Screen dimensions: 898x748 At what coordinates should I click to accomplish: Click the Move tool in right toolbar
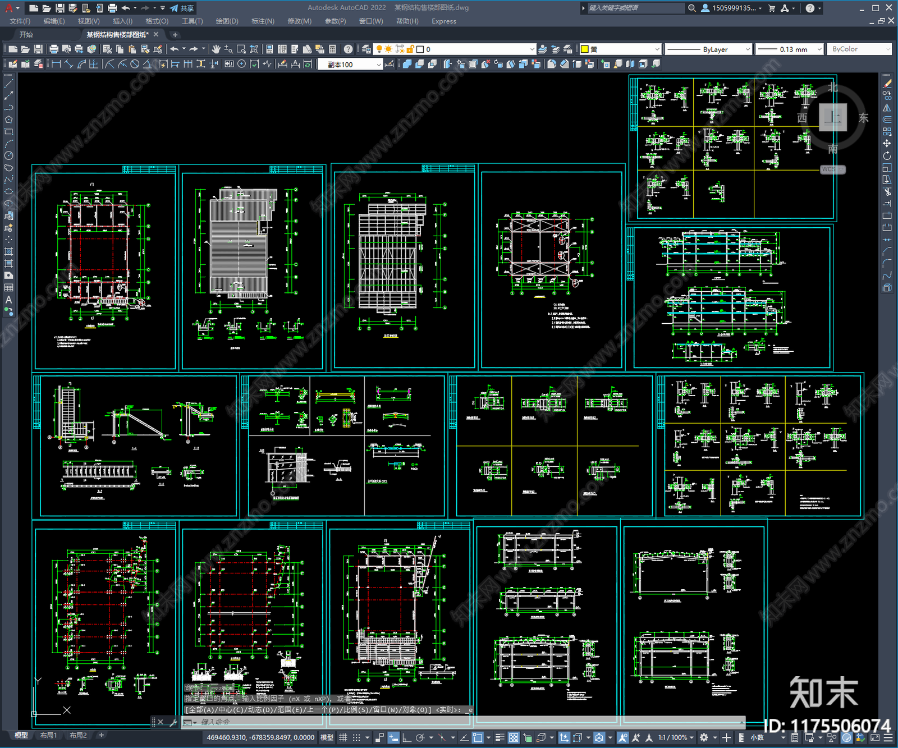pos(887,144)
